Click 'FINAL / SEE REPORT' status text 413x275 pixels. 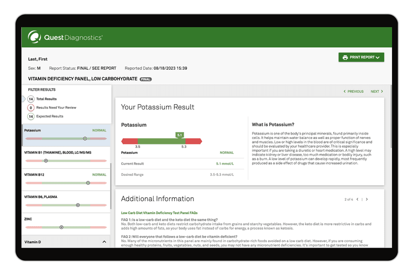[97, 68]
